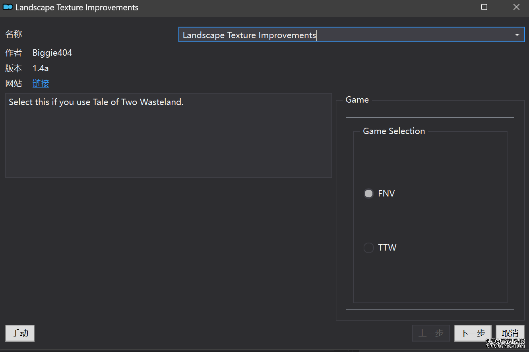Click inside the mod name combo box
This screenshot has width=529, height=352.
pyautogui.click(x=342, y=35)
